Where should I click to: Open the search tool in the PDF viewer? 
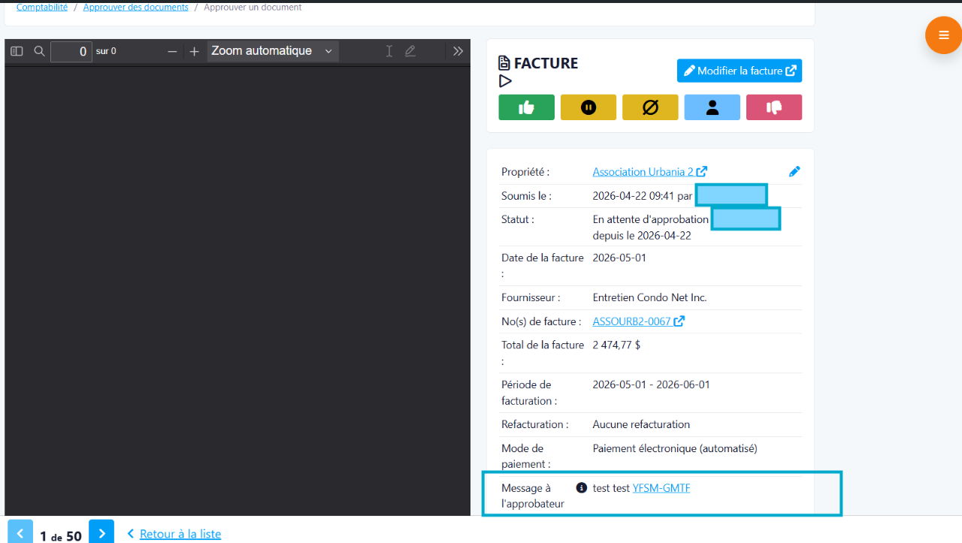pos(40,51)
